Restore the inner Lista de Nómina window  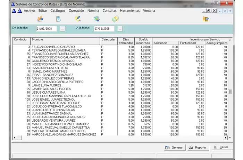tap(209, 11)
